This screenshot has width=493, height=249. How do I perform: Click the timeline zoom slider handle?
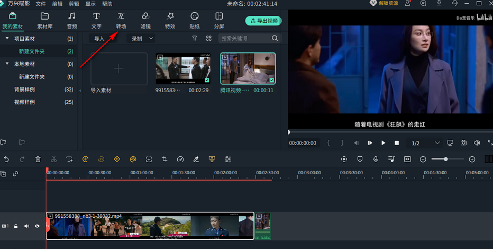(x=446, y=159)
